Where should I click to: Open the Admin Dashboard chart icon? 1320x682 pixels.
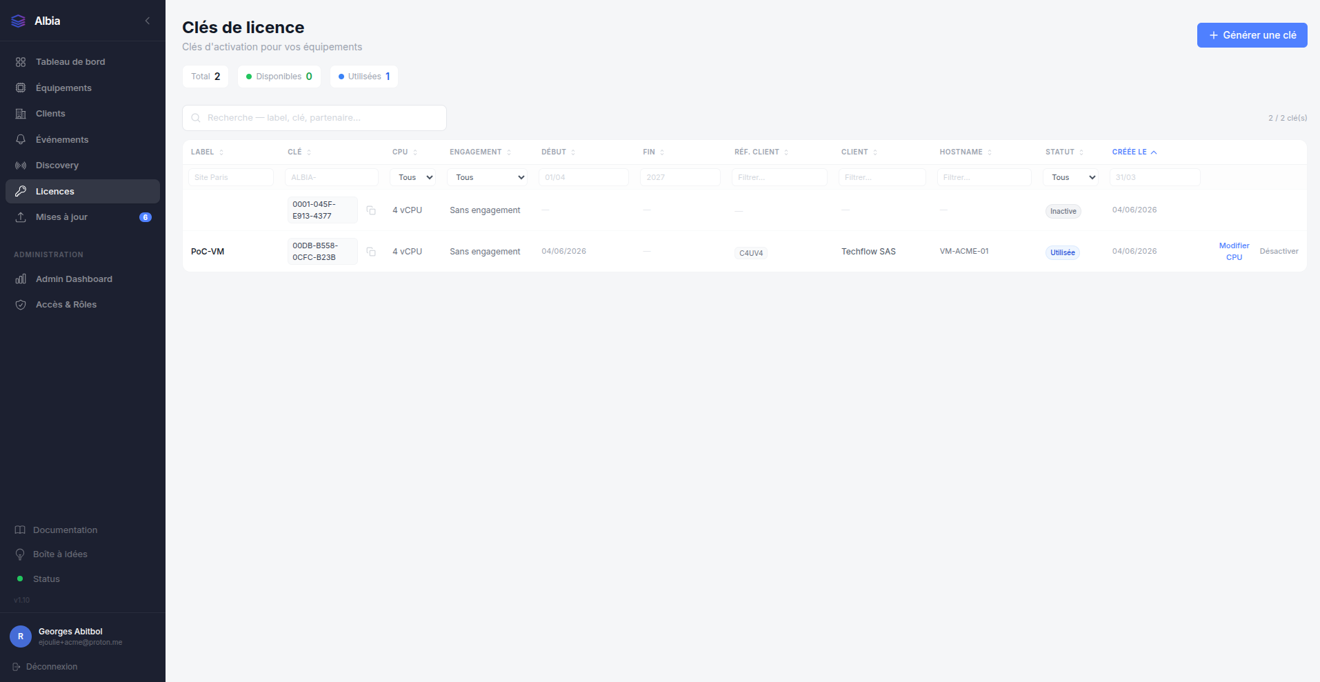[x=21, y=279]
